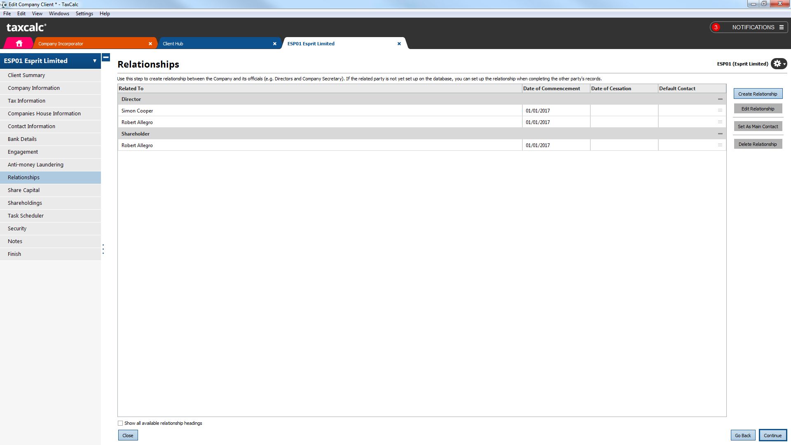
Task: Collapse the Director group
Action: click(720, 99)
